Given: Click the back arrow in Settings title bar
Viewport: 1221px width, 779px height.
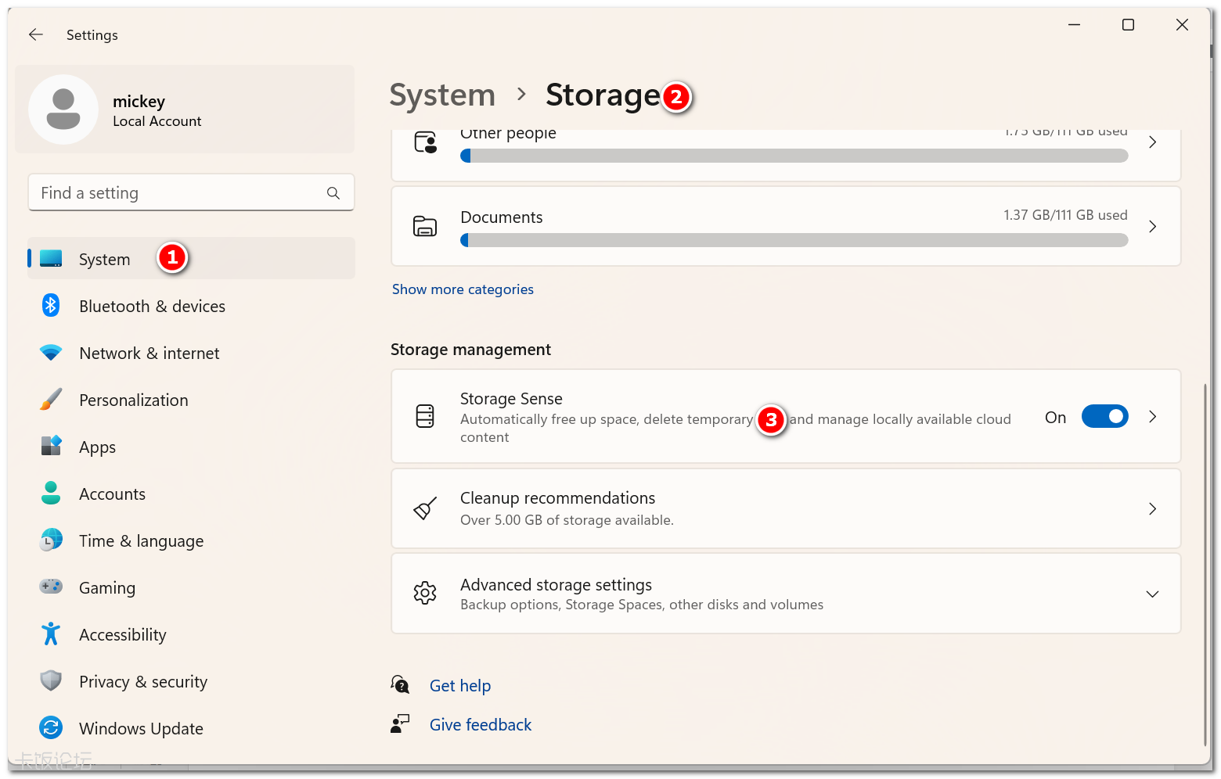Looking at the screenshot, I should pyautogui.click(x=35, y=34).
